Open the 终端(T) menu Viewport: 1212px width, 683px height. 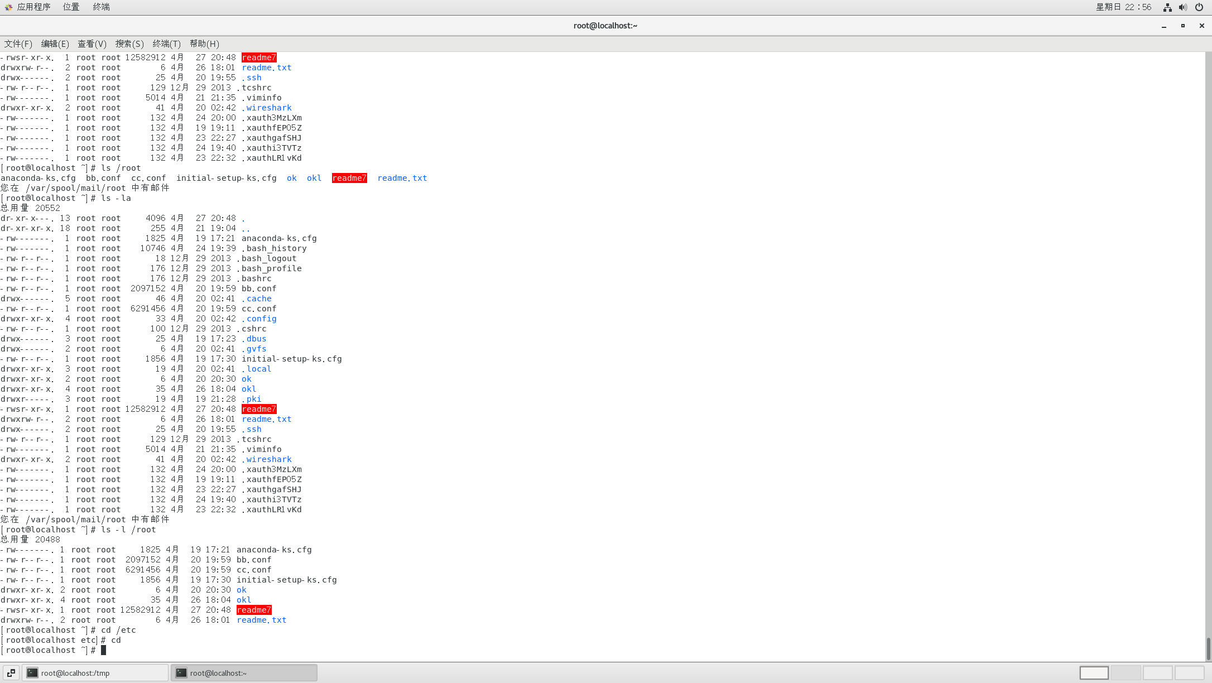click(166, 44)
